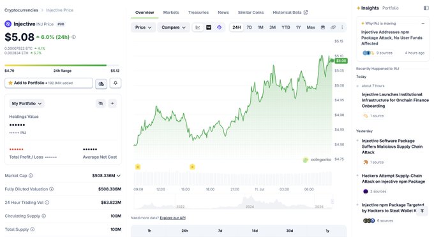Go to Cryptocurrencies breadcrumb link

[x=21, y=10]
